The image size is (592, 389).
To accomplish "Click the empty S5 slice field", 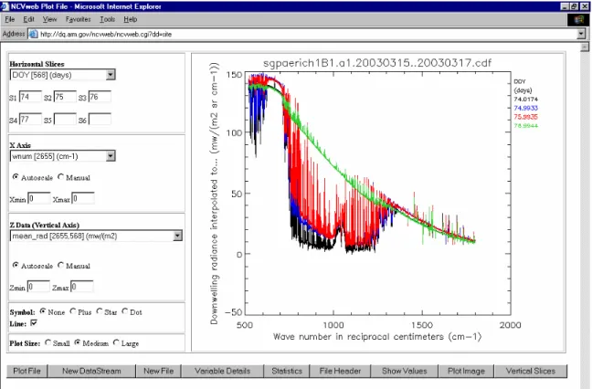I will coord(65,120).
